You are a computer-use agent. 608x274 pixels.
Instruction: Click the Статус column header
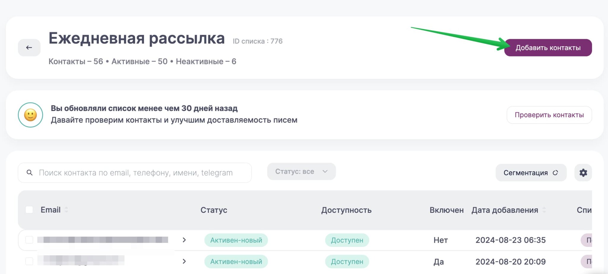tap(214, 210)
